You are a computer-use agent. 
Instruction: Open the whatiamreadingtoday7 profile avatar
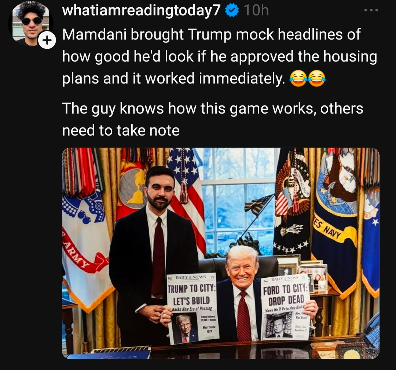(x=30, y=23)
